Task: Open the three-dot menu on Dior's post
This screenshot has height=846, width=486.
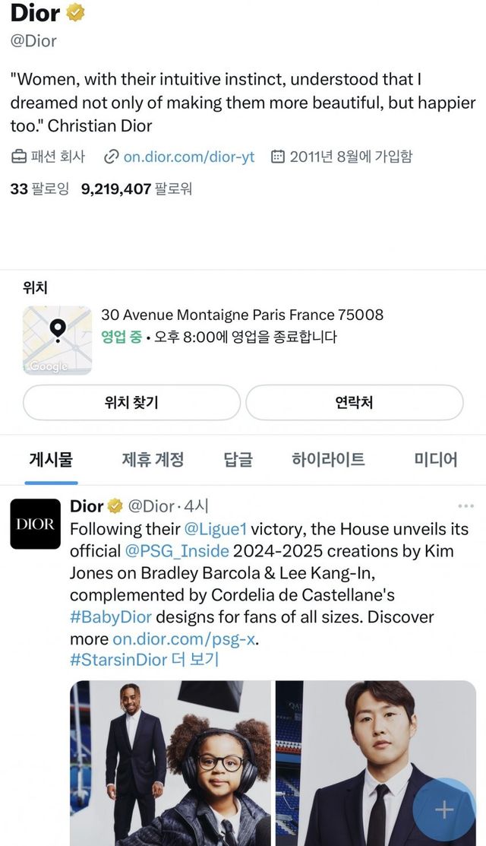Action: [x=465, y=506]
